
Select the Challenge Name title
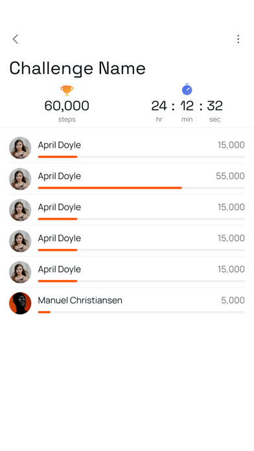tap(77, 69)
